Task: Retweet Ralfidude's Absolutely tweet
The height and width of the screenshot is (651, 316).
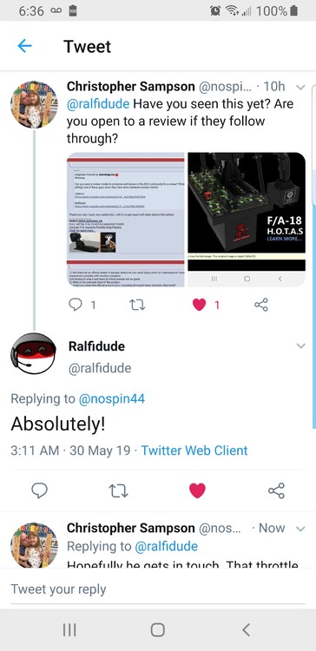Action: (118, 490)
